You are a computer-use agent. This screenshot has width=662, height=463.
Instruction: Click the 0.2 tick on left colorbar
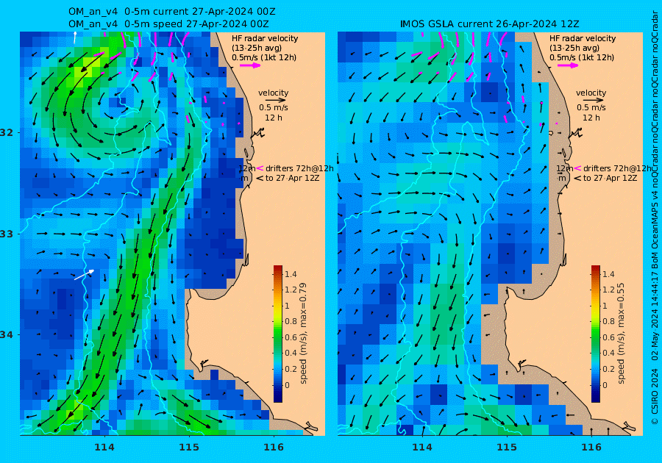291,369
